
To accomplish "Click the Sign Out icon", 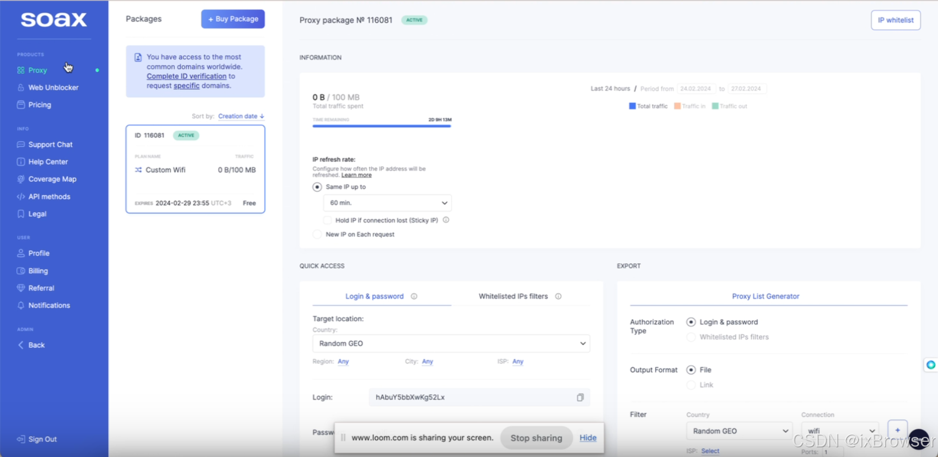I will click(x=21, y=439).
